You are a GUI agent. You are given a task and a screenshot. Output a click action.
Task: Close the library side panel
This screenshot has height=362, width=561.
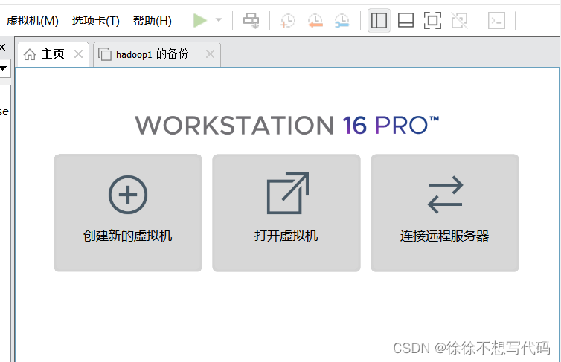click(x=2, y=47)
